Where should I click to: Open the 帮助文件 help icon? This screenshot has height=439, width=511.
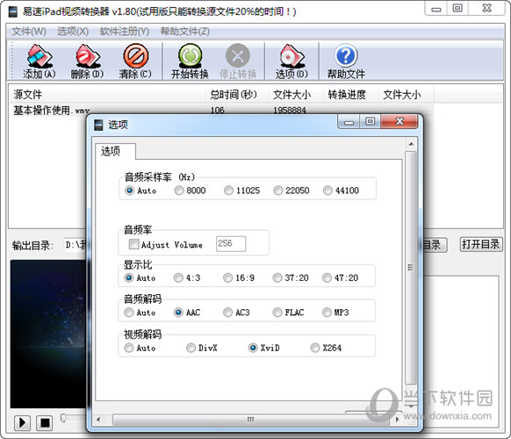pyautogui.click(x=346, y=62)
